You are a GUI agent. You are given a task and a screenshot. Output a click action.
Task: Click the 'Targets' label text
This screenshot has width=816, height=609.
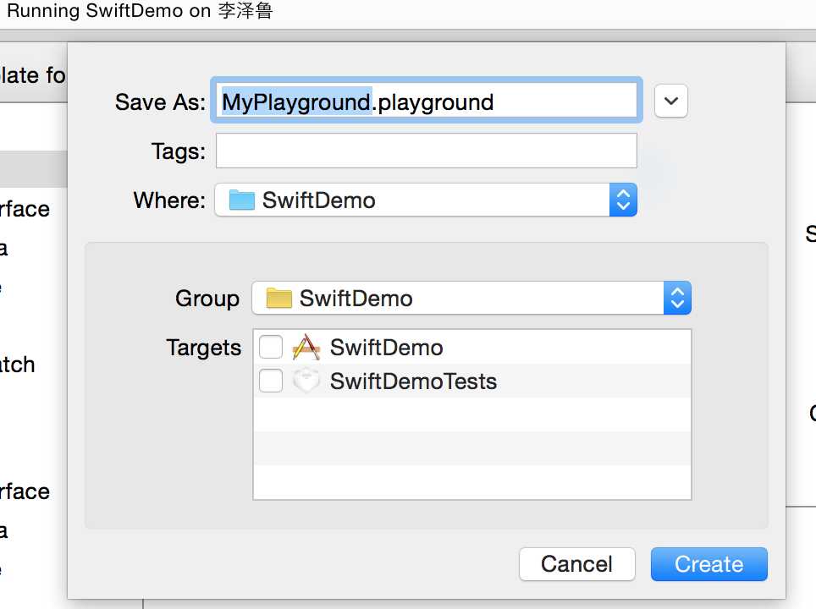204,348
